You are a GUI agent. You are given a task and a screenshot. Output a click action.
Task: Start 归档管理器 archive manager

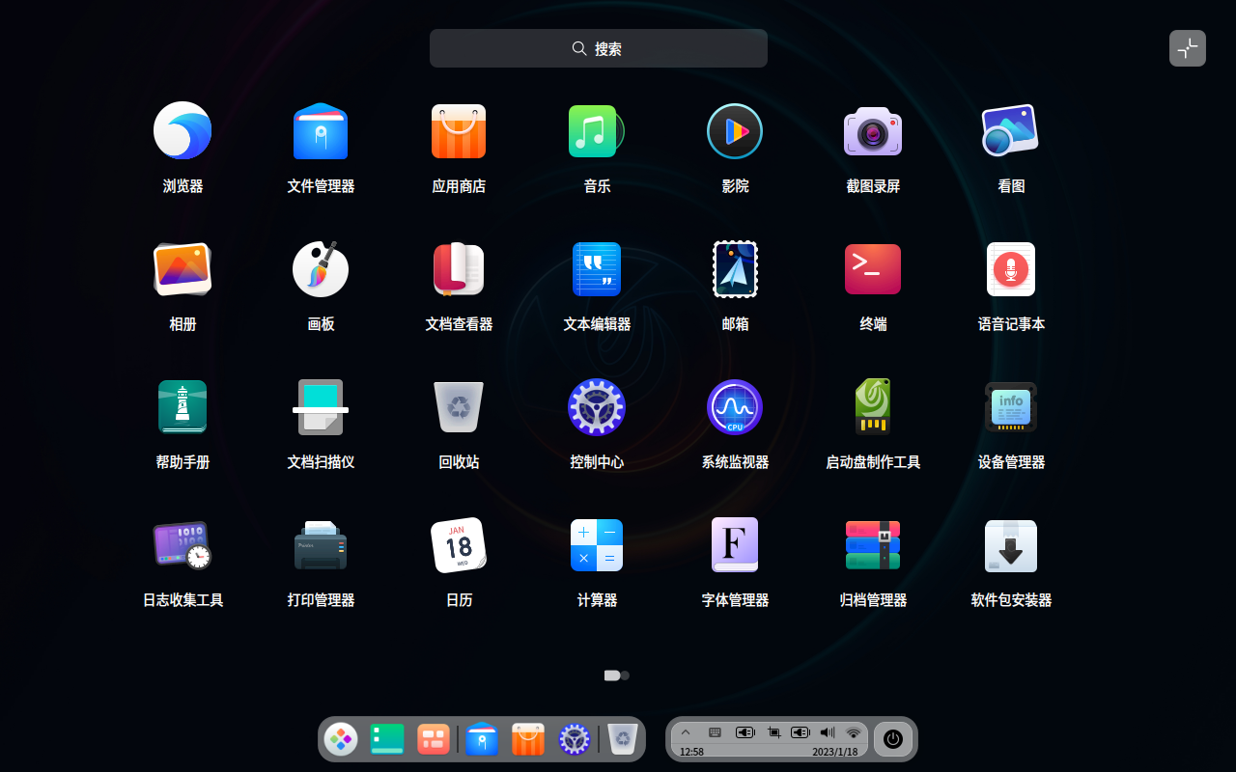point(872,544)
